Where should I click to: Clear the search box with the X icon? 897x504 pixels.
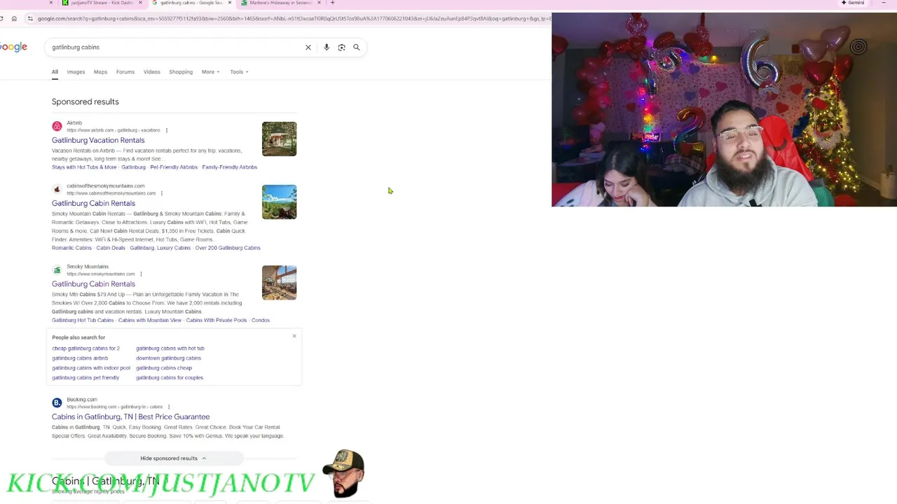pos(308,48)
